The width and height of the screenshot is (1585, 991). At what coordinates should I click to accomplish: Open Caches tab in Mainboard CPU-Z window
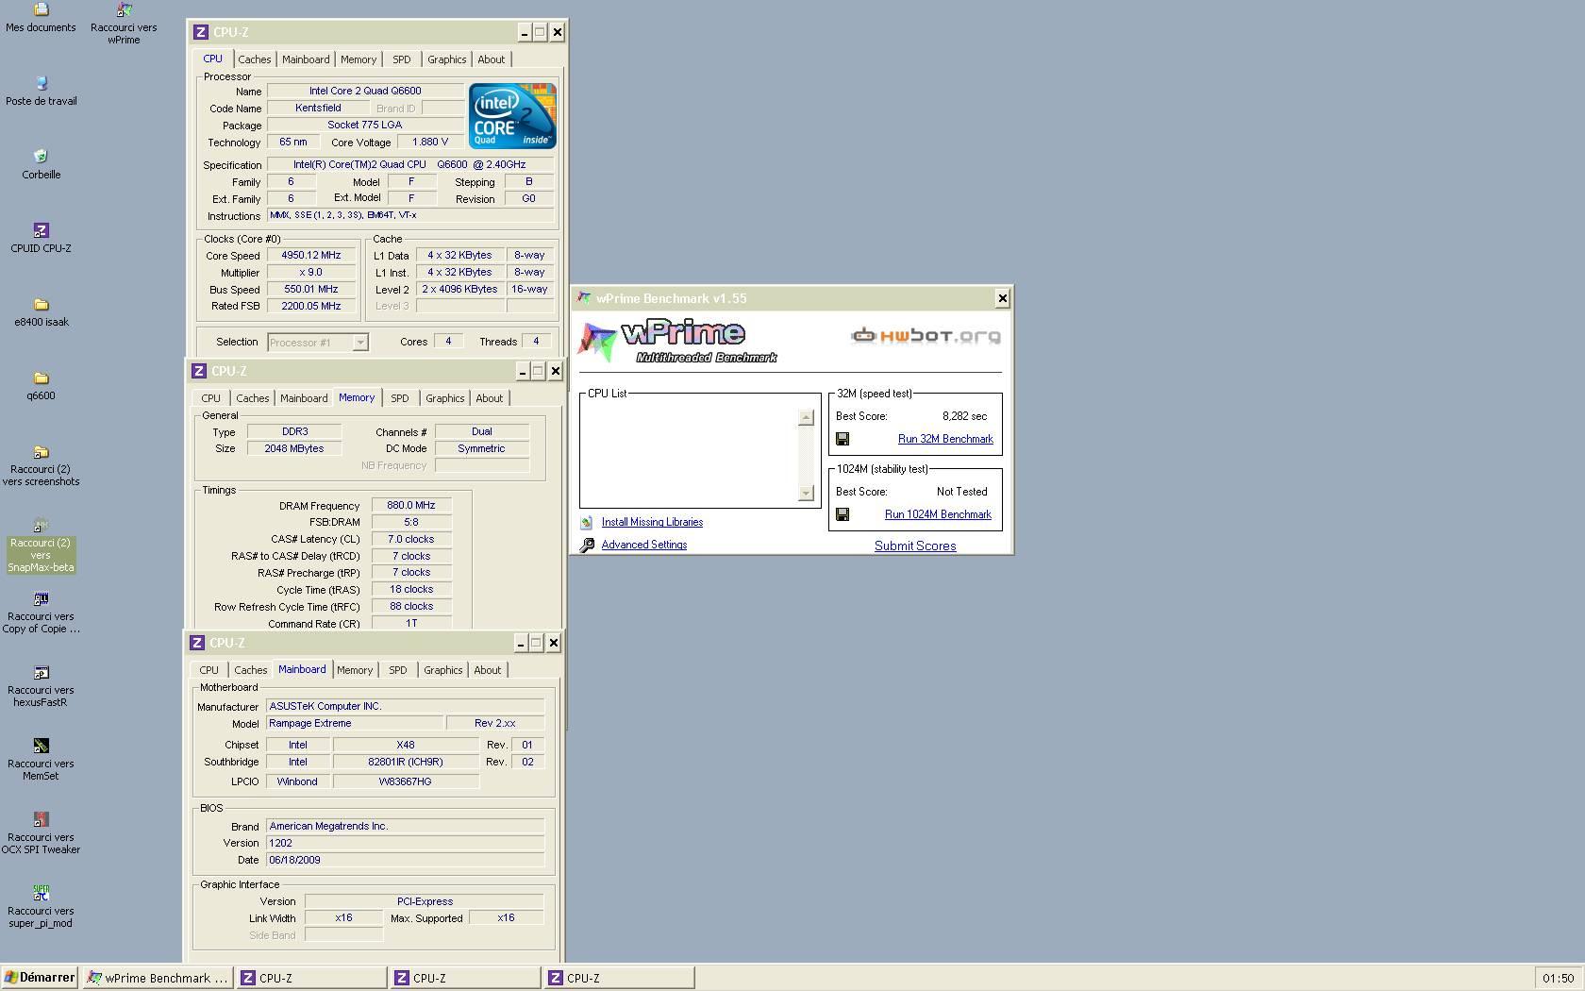(250, 670)
